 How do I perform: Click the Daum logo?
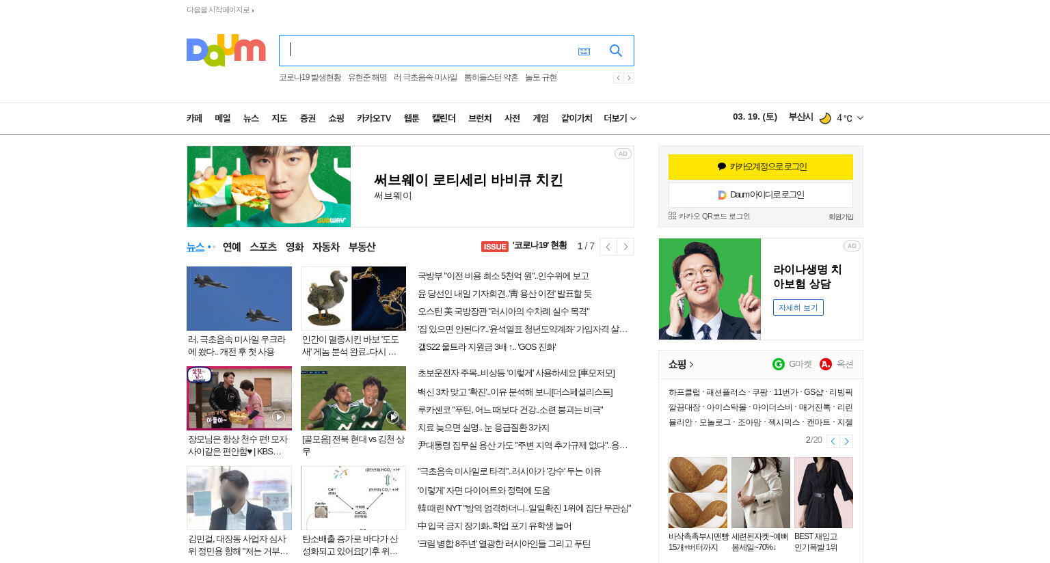coord(226,51)
